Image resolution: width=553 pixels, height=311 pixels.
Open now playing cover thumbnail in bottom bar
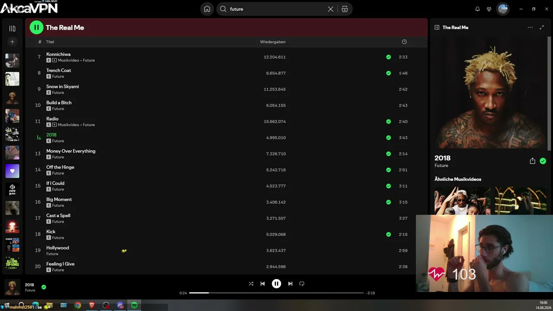pyautogui.click(x=12, y=287)
